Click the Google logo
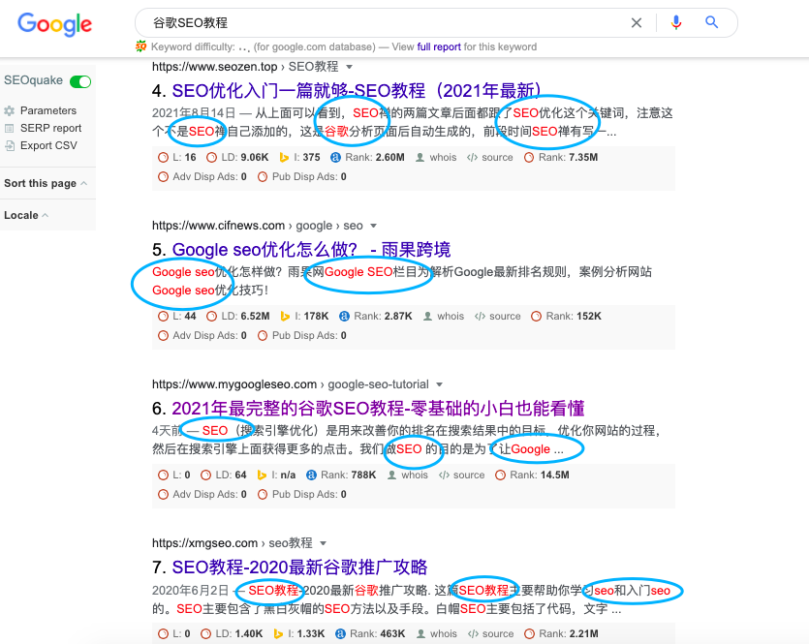This screenshot has width=809, height=644. point(54,24)
